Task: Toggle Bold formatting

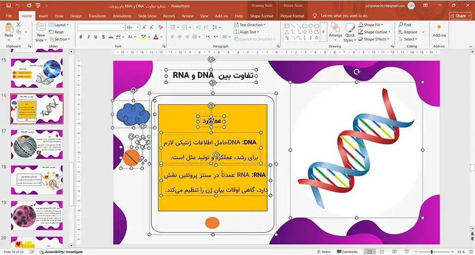Action: [81, 37]
